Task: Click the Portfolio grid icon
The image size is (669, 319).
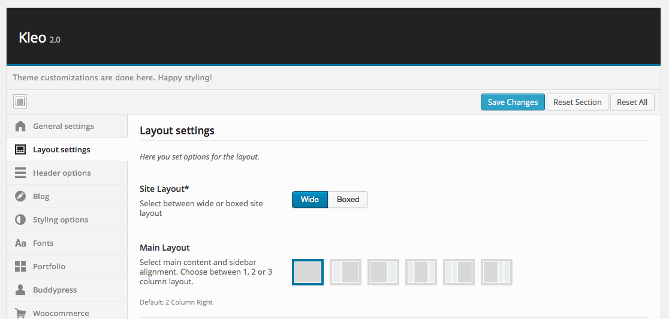Action: (x=20, y=266)
